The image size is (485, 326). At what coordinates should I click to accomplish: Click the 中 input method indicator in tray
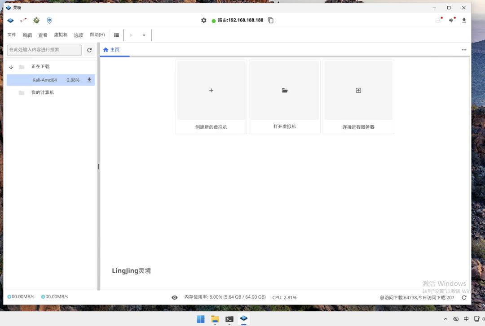tap(466, 319)
